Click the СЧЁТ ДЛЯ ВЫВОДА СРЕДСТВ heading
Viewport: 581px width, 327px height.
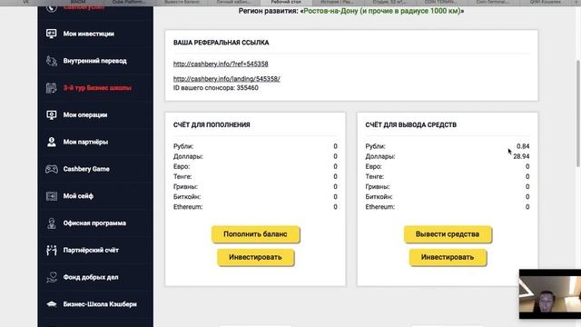(x=411, y=125)
